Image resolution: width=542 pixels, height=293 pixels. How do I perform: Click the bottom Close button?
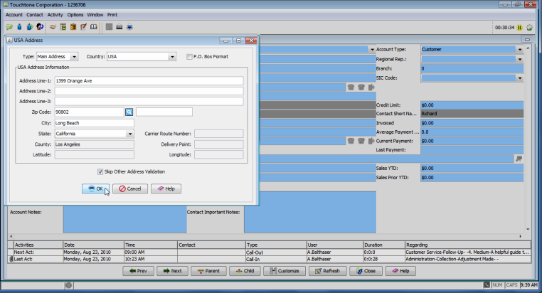coord(366,271)
